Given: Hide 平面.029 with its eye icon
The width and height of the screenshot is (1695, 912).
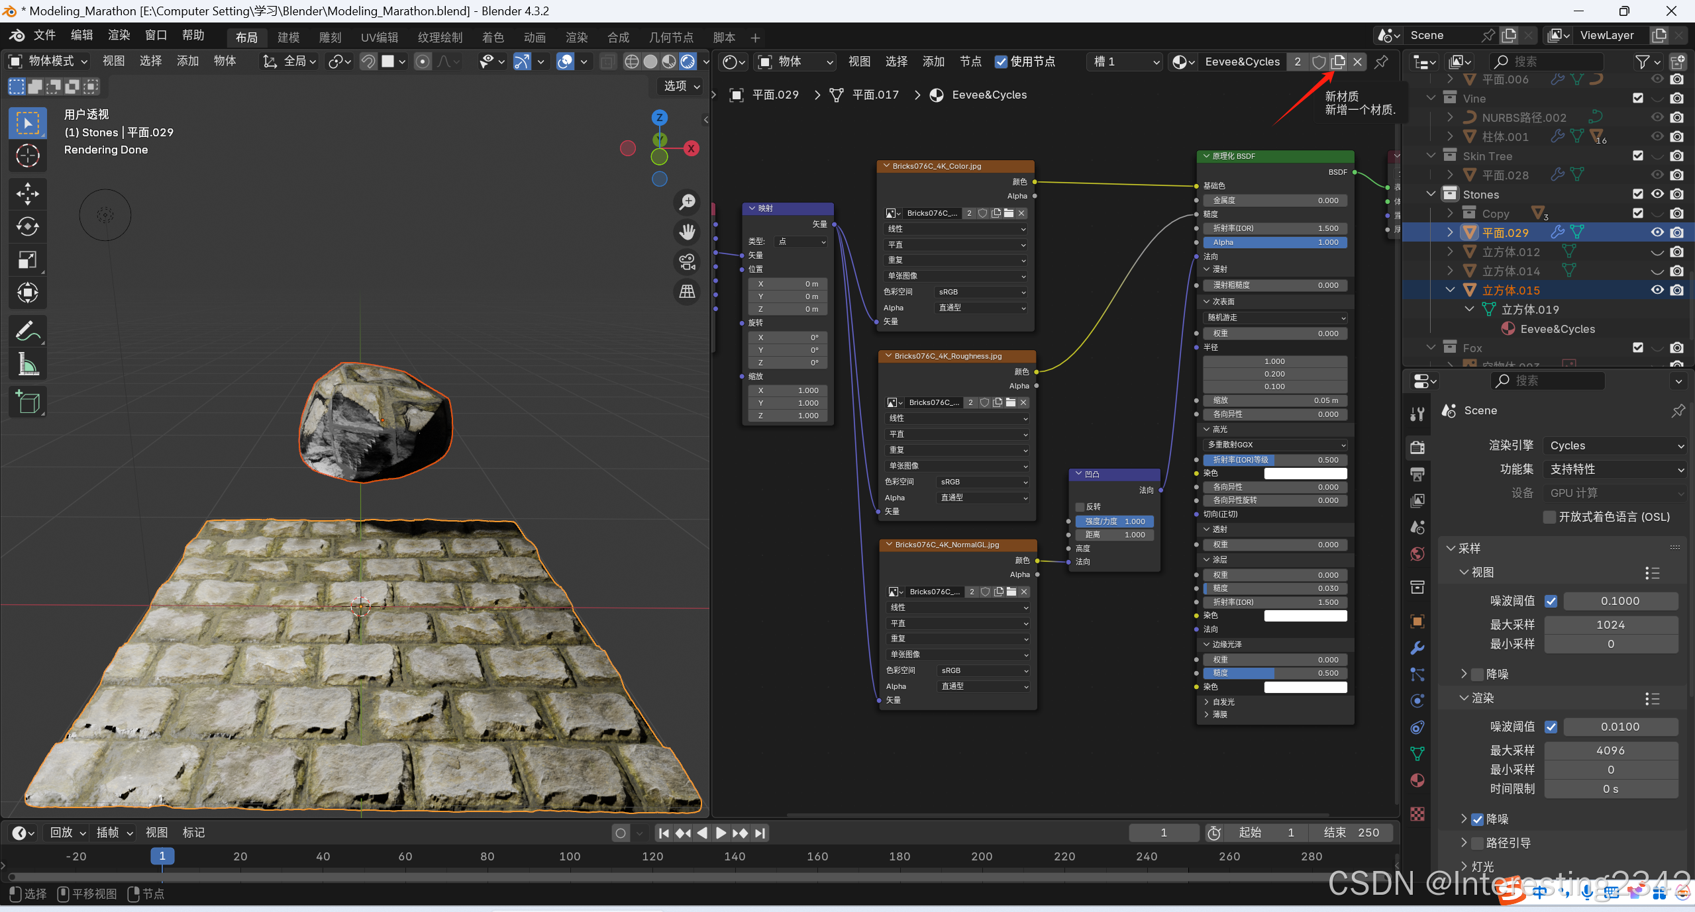Looking at the screenshot, I should tap(1657, 232).
